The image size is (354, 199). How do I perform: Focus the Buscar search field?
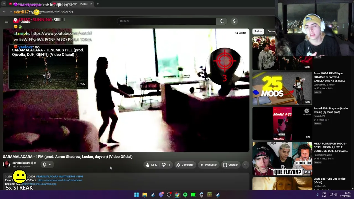click(167, 21)
